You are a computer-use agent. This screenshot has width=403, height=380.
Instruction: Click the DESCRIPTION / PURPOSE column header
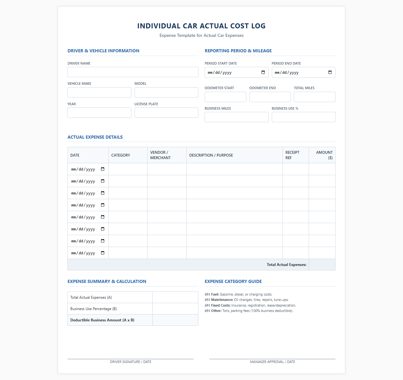(x=235, y=155)
